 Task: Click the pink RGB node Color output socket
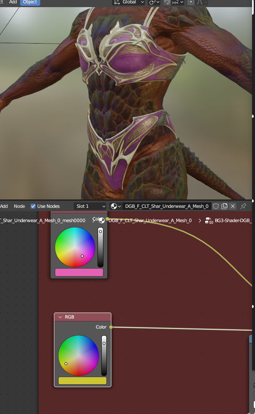pyautogui.click(x=107, y=219)
